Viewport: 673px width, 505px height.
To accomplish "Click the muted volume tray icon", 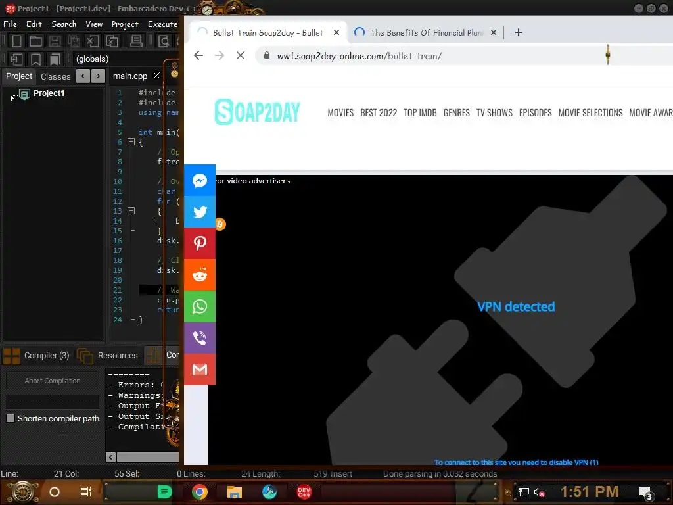I will (539, 492).
